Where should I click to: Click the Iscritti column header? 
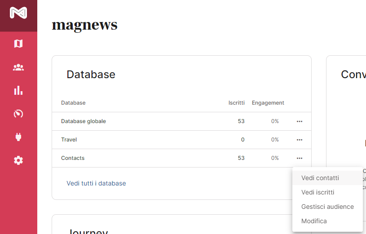(237, 103)
